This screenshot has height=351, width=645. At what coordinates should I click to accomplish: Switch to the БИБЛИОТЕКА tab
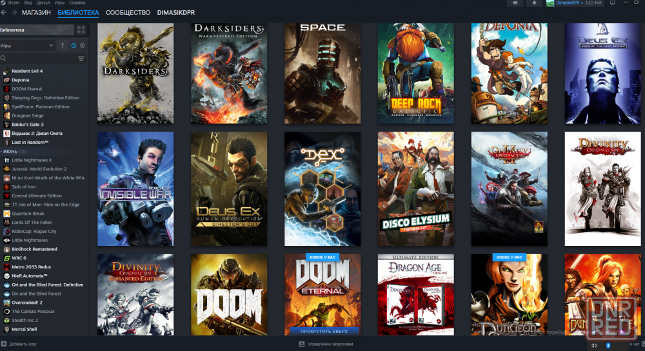78,13
